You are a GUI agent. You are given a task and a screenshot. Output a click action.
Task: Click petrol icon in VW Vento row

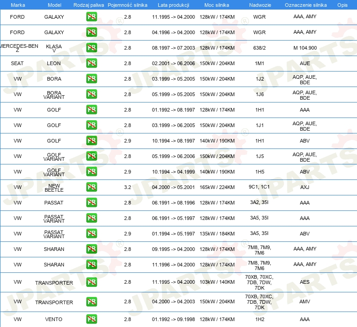[91, 319]
